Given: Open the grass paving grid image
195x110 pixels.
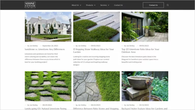Looking at the screenshot, I should [48, 86].
